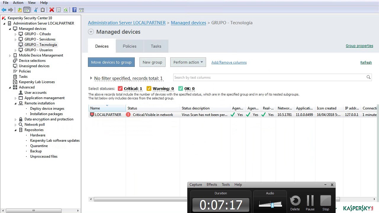Image resolution: width=379 pixels, height=213 pixels.
Task: Open recorder Effects menu
Action: coord(212,185)
